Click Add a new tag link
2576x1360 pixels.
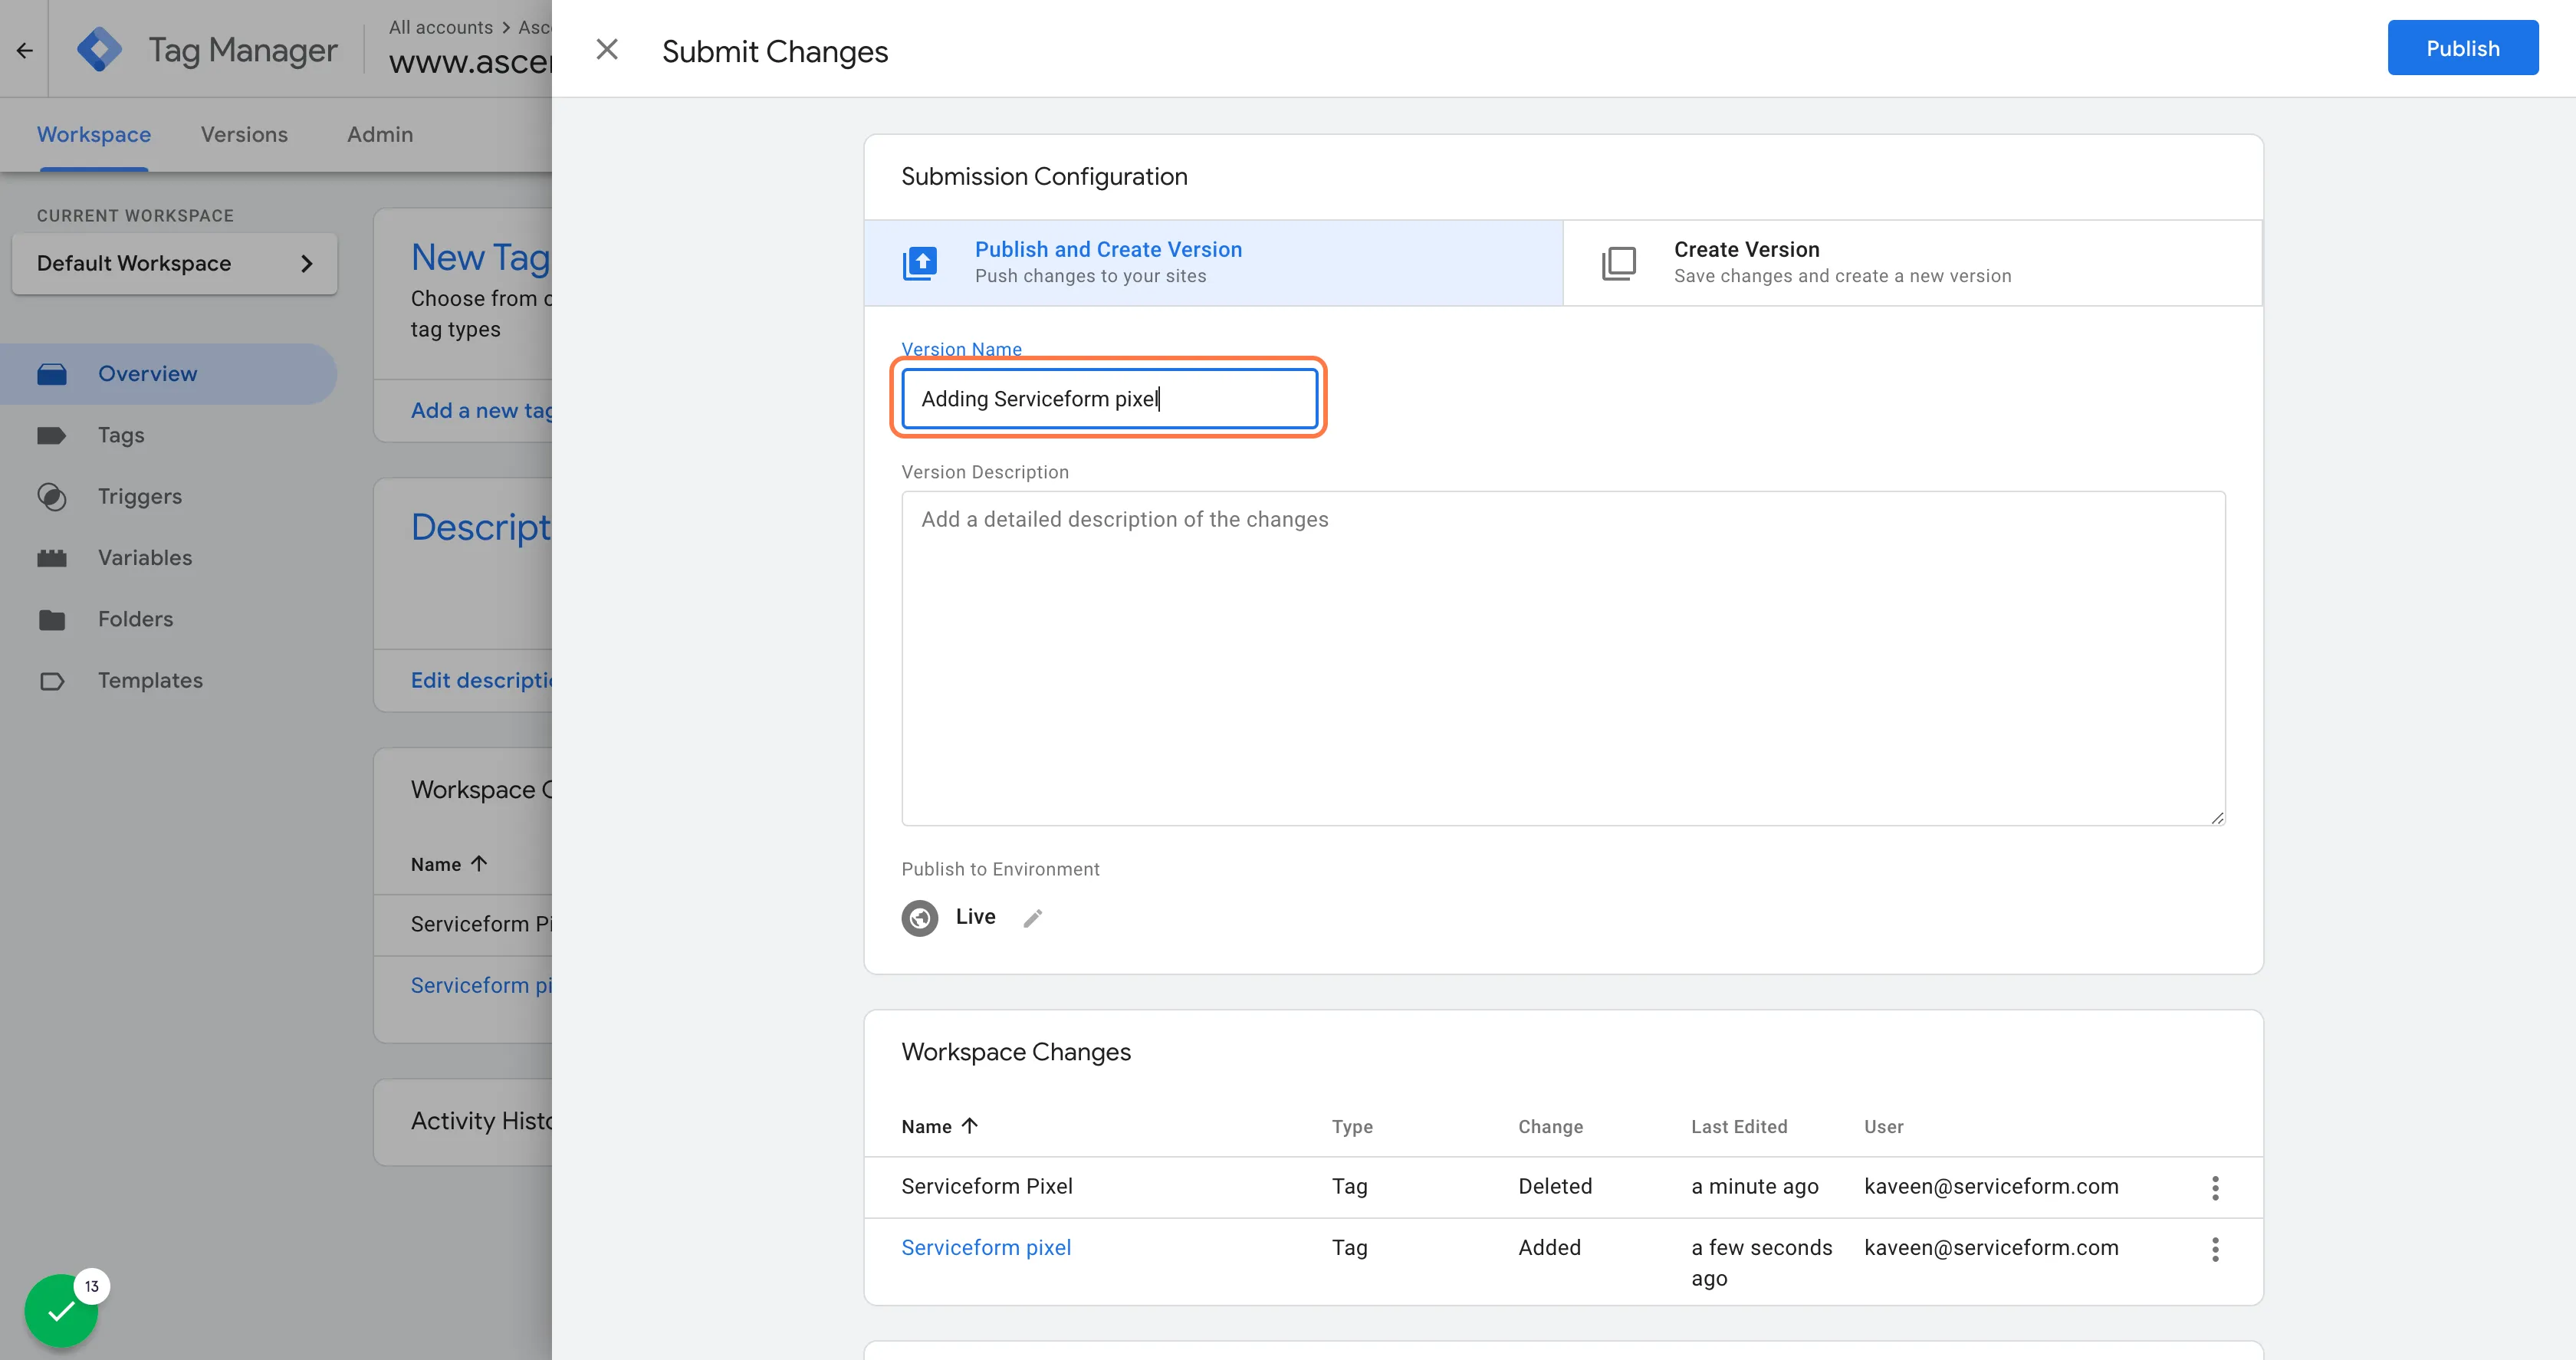(481, 410)
